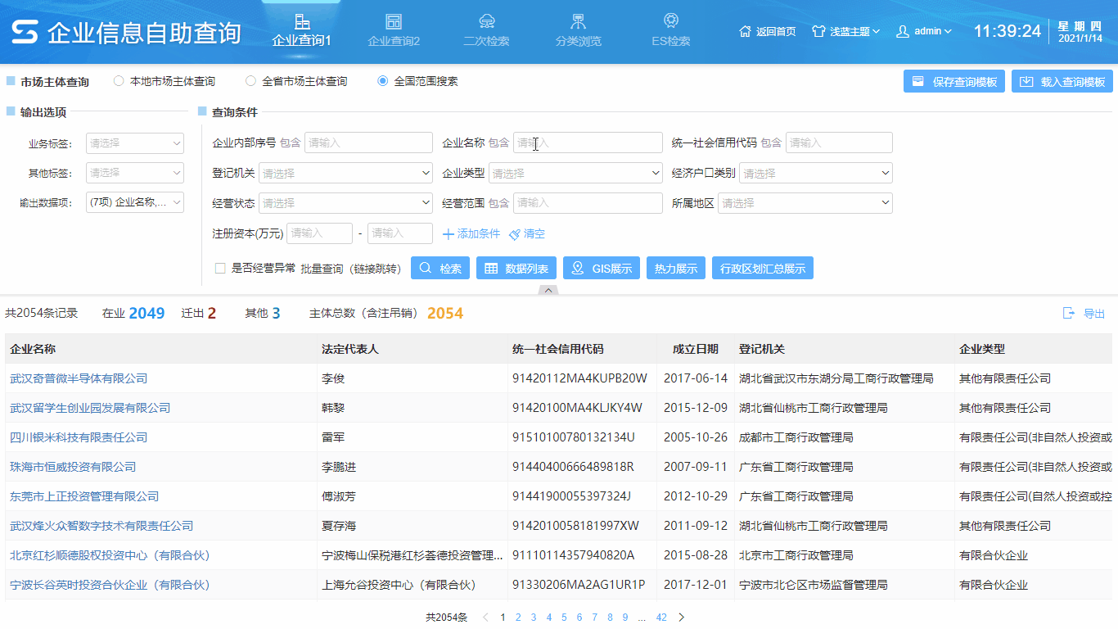
Task: Tick the 是否经营异常 checkbox
Action: [220, 268]
